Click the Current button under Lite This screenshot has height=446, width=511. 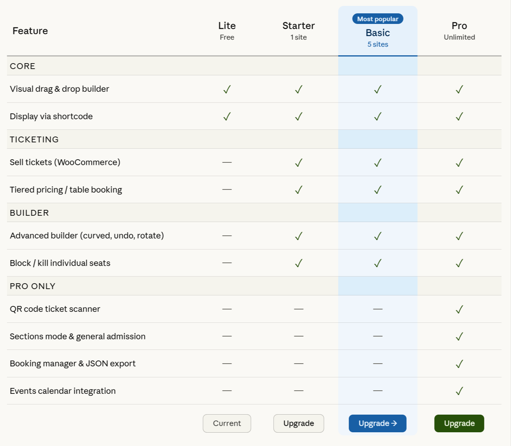coord(227,423)
